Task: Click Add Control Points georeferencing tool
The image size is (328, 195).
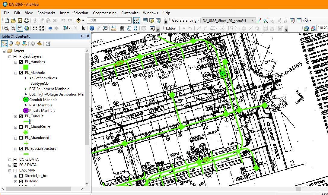Action: pos(259,20)
